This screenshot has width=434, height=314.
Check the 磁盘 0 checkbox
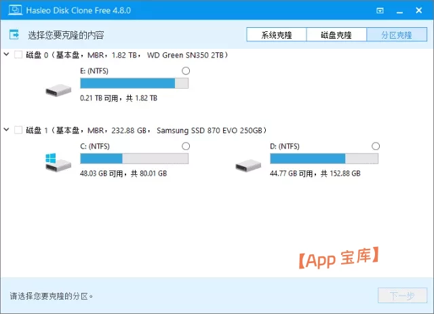point(18,55)
